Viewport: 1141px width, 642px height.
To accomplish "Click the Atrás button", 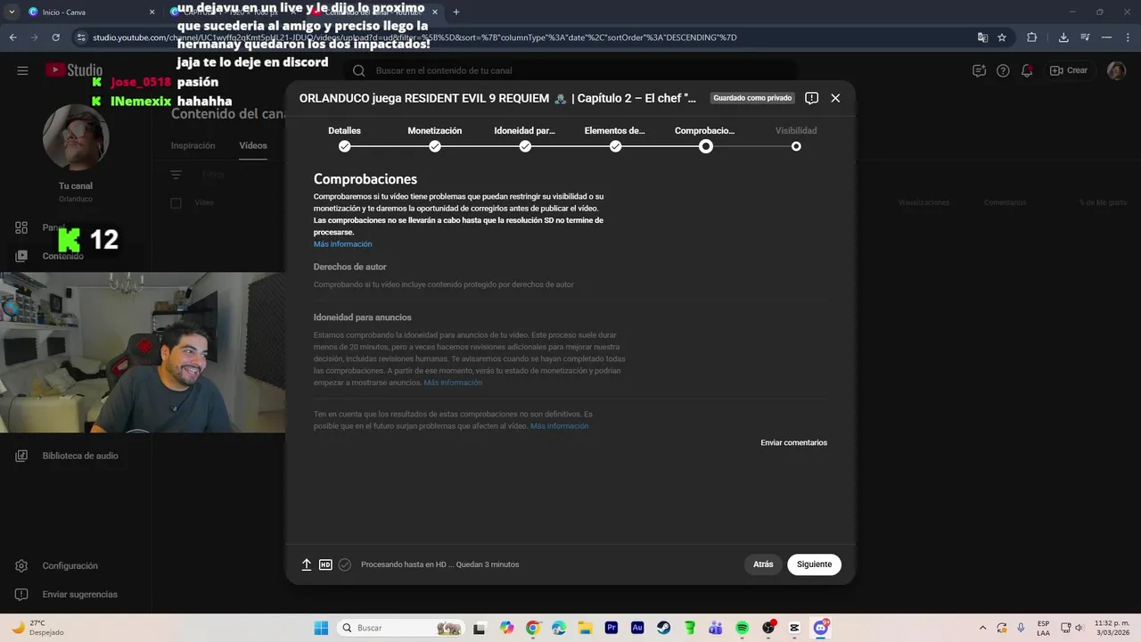I will pyautogui.click(x=763, y=564).
